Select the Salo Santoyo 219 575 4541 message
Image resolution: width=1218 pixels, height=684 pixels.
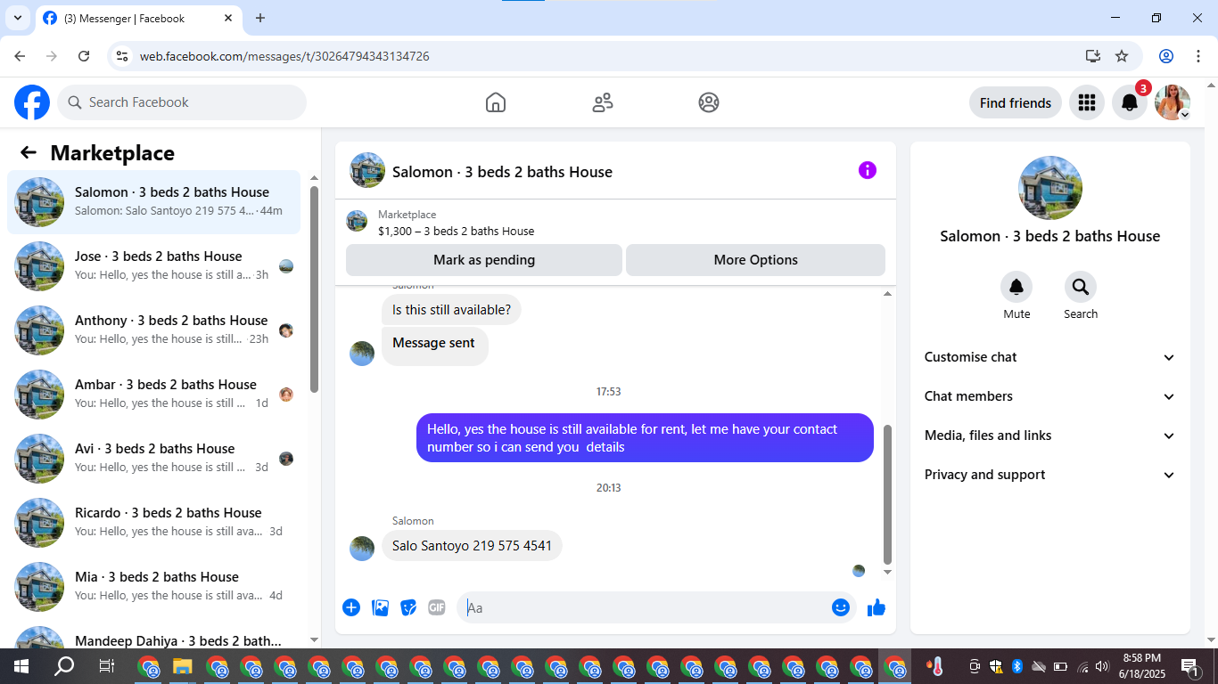coord(472,546)
